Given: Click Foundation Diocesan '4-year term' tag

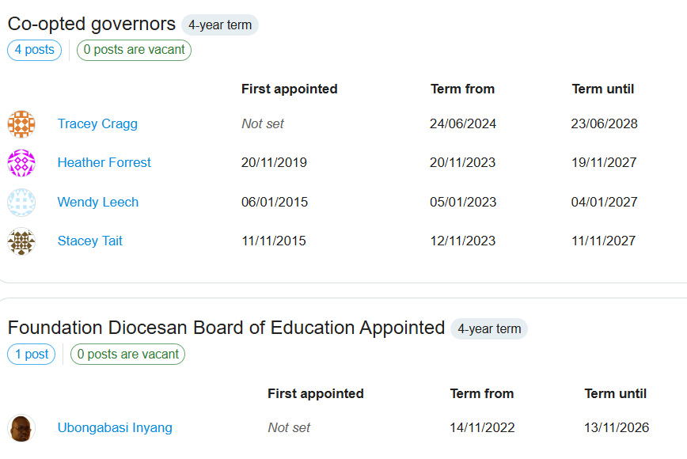Looking at the screenshot, I should click(x=489, y=329).
